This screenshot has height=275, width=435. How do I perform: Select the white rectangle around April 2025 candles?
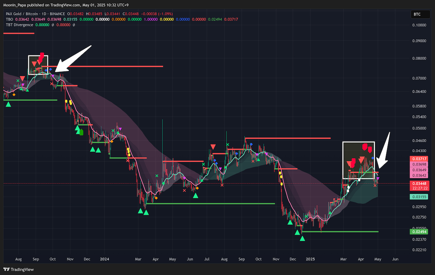tap(359, 160)
